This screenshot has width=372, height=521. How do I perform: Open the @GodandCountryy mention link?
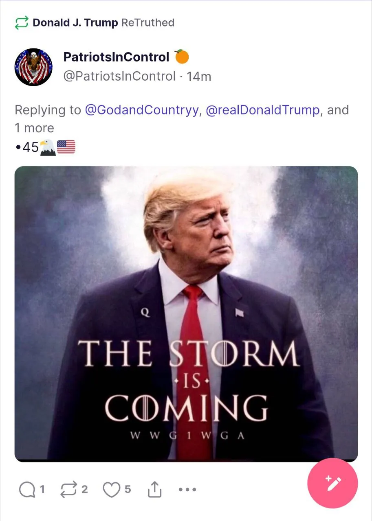(x=142, y=110)
